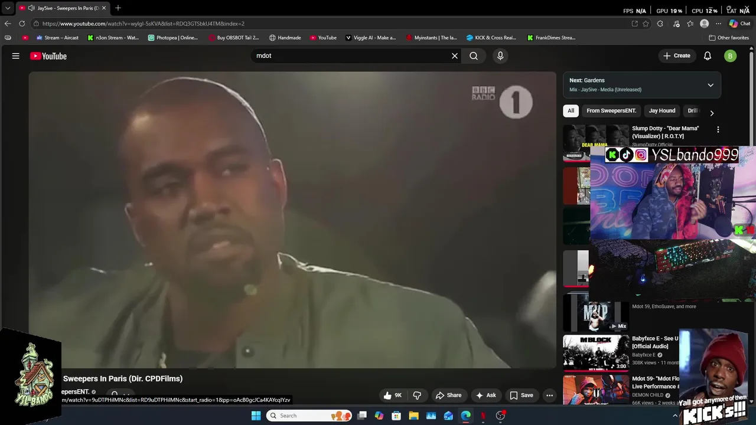
Task: Reload the YouTube page
Action: 22,24
